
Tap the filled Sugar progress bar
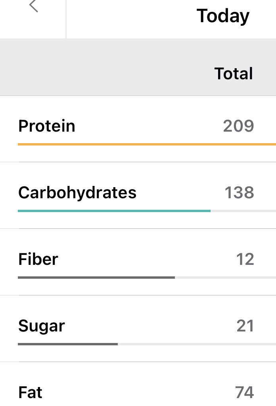68,344
